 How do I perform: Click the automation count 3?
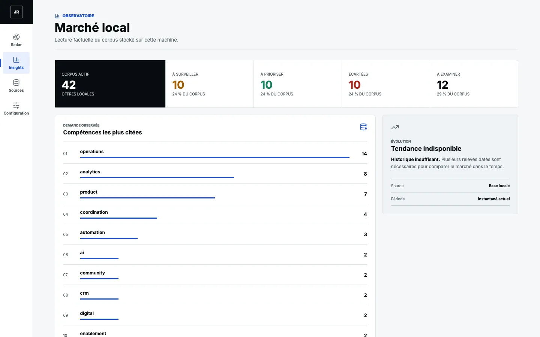[366, 234]
